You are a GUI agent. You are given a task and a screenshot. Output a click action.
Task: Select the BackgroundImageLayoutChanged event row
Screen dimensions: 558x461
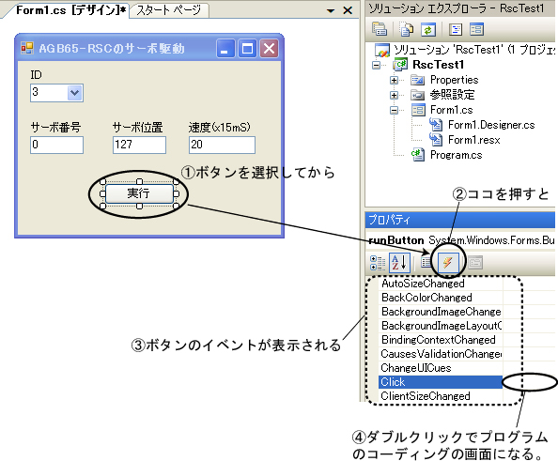point(441,326)
